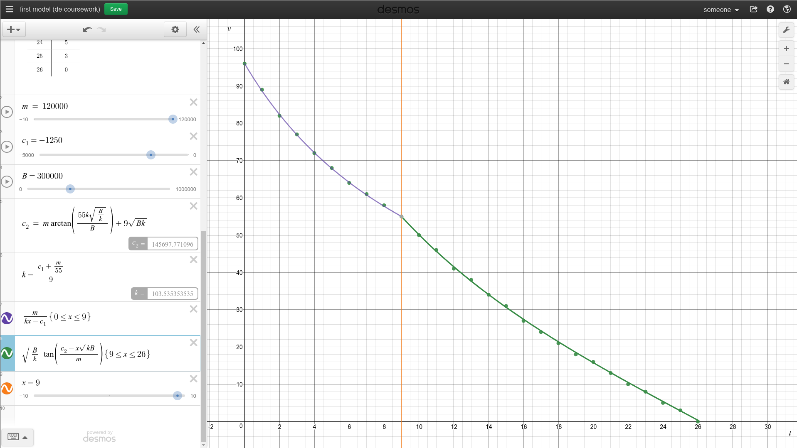The image size is (797, 448).
Task: Toggle visibility of the purple curve
Action: [x=7, y=318]
